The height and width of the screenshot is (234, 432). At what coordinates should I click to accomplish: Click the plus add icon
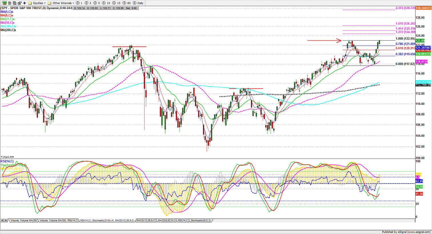coord(25,3)
